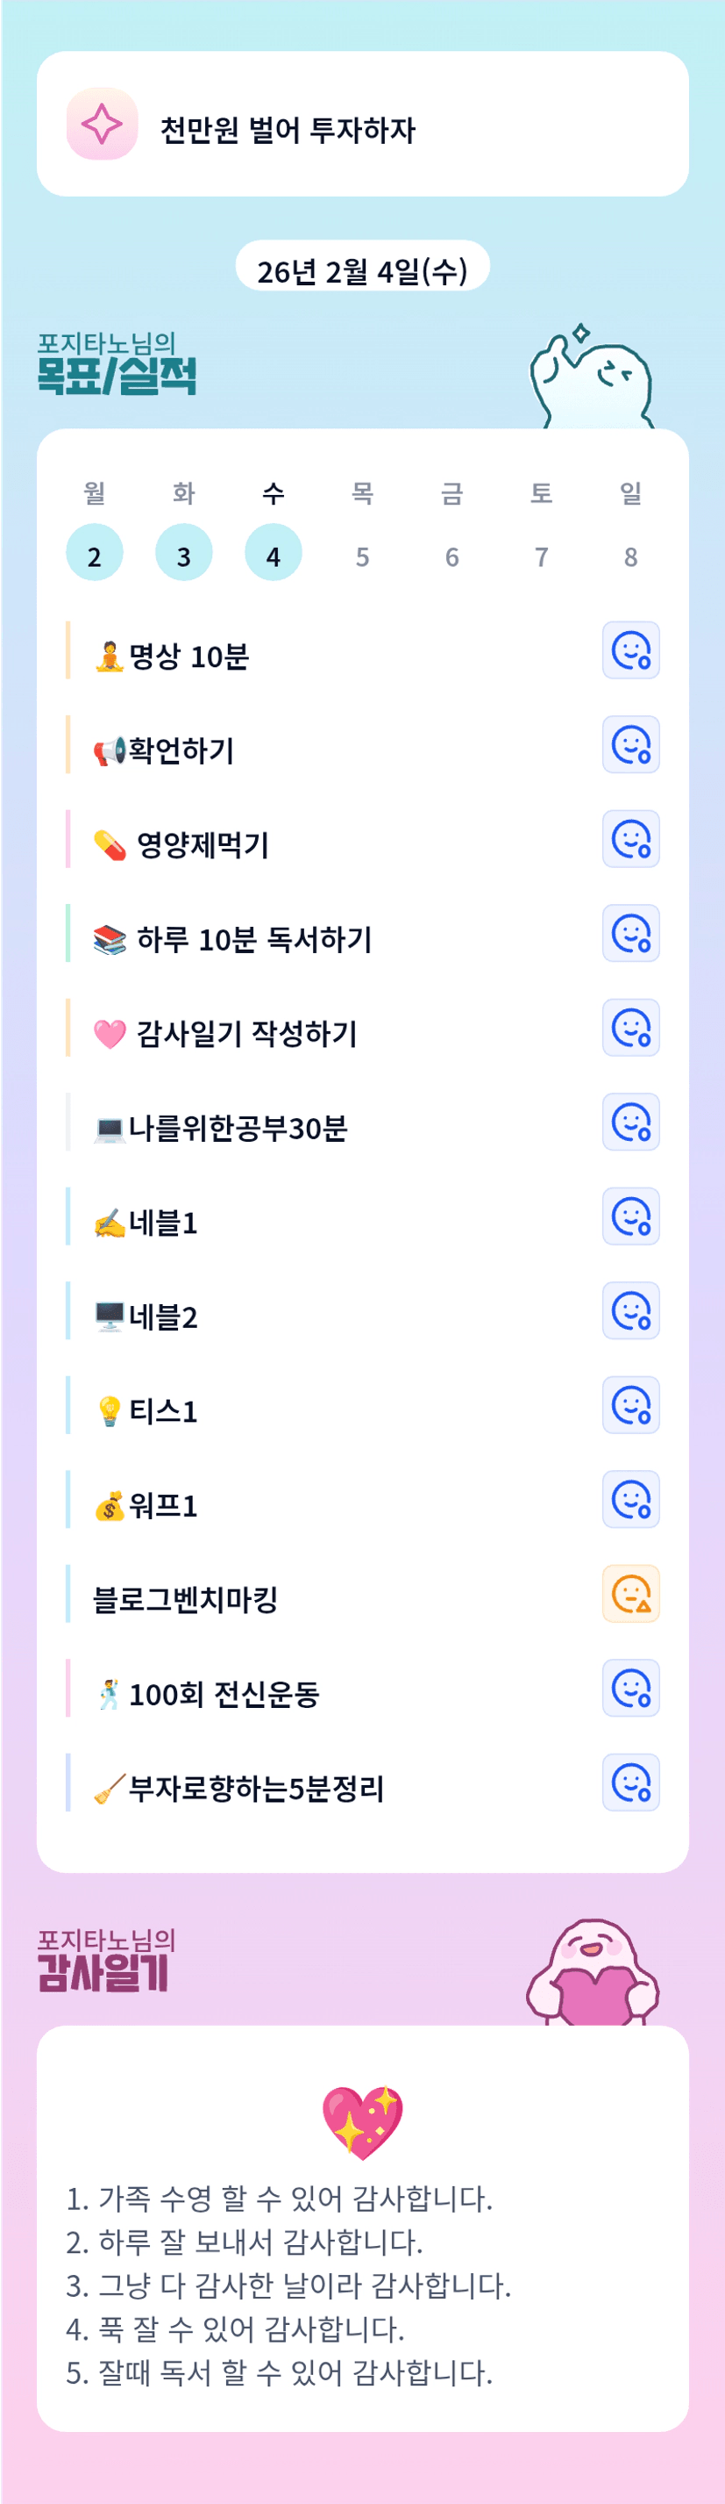
Task: Toggle status of 감사일기 작성하기
Action: pos(631,1028)
